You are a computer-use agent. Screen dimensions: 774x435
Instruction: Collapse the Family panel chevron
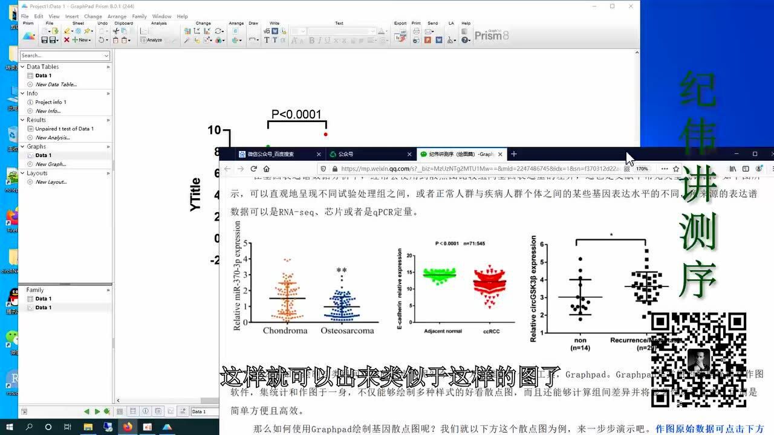[x=108, y=290]
